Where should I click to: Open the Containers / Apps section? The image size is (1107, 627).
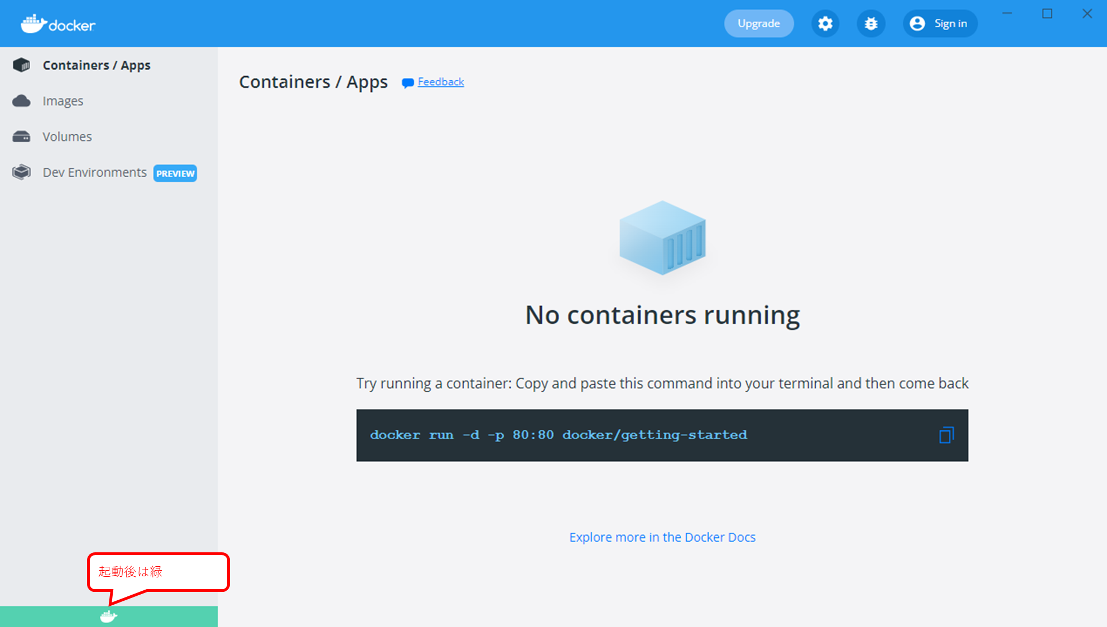click(97, 65)
